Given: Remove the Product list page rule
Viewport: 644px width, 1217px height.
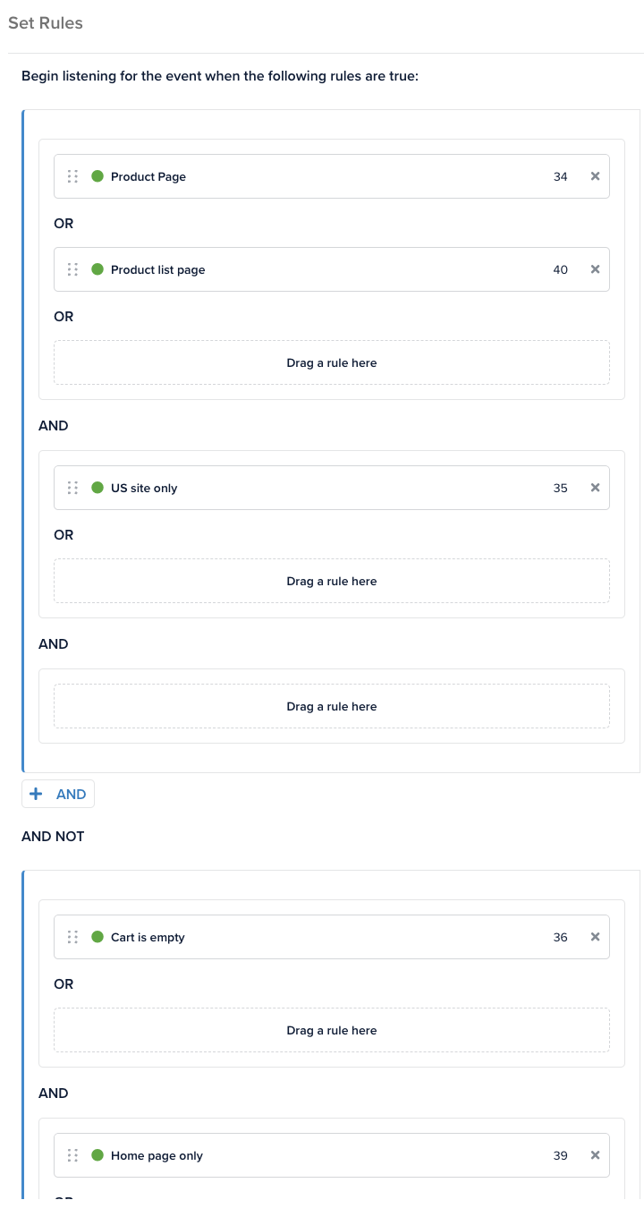Looking at the screenshot, I should 595,269.
